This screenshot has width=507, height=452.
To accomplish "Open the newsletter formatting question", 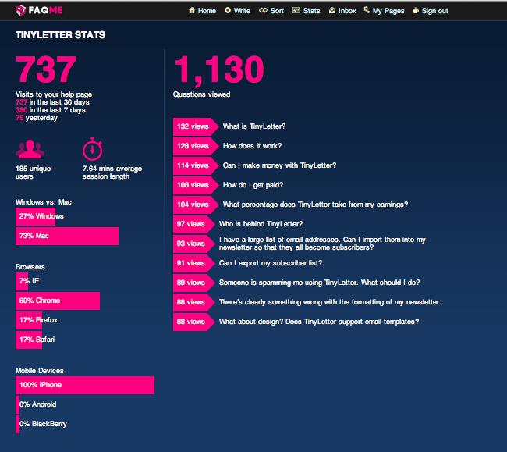I will pyautogui.click(x=330, y=302).
